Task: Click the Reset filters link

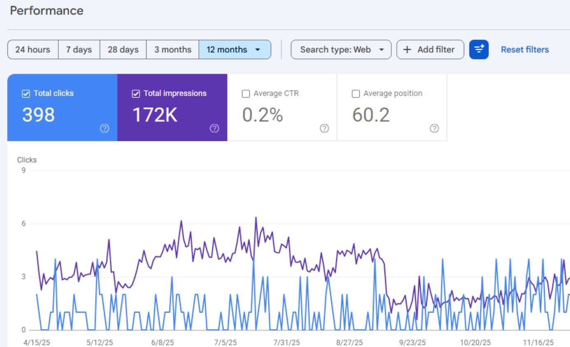Action: [524, 49]
